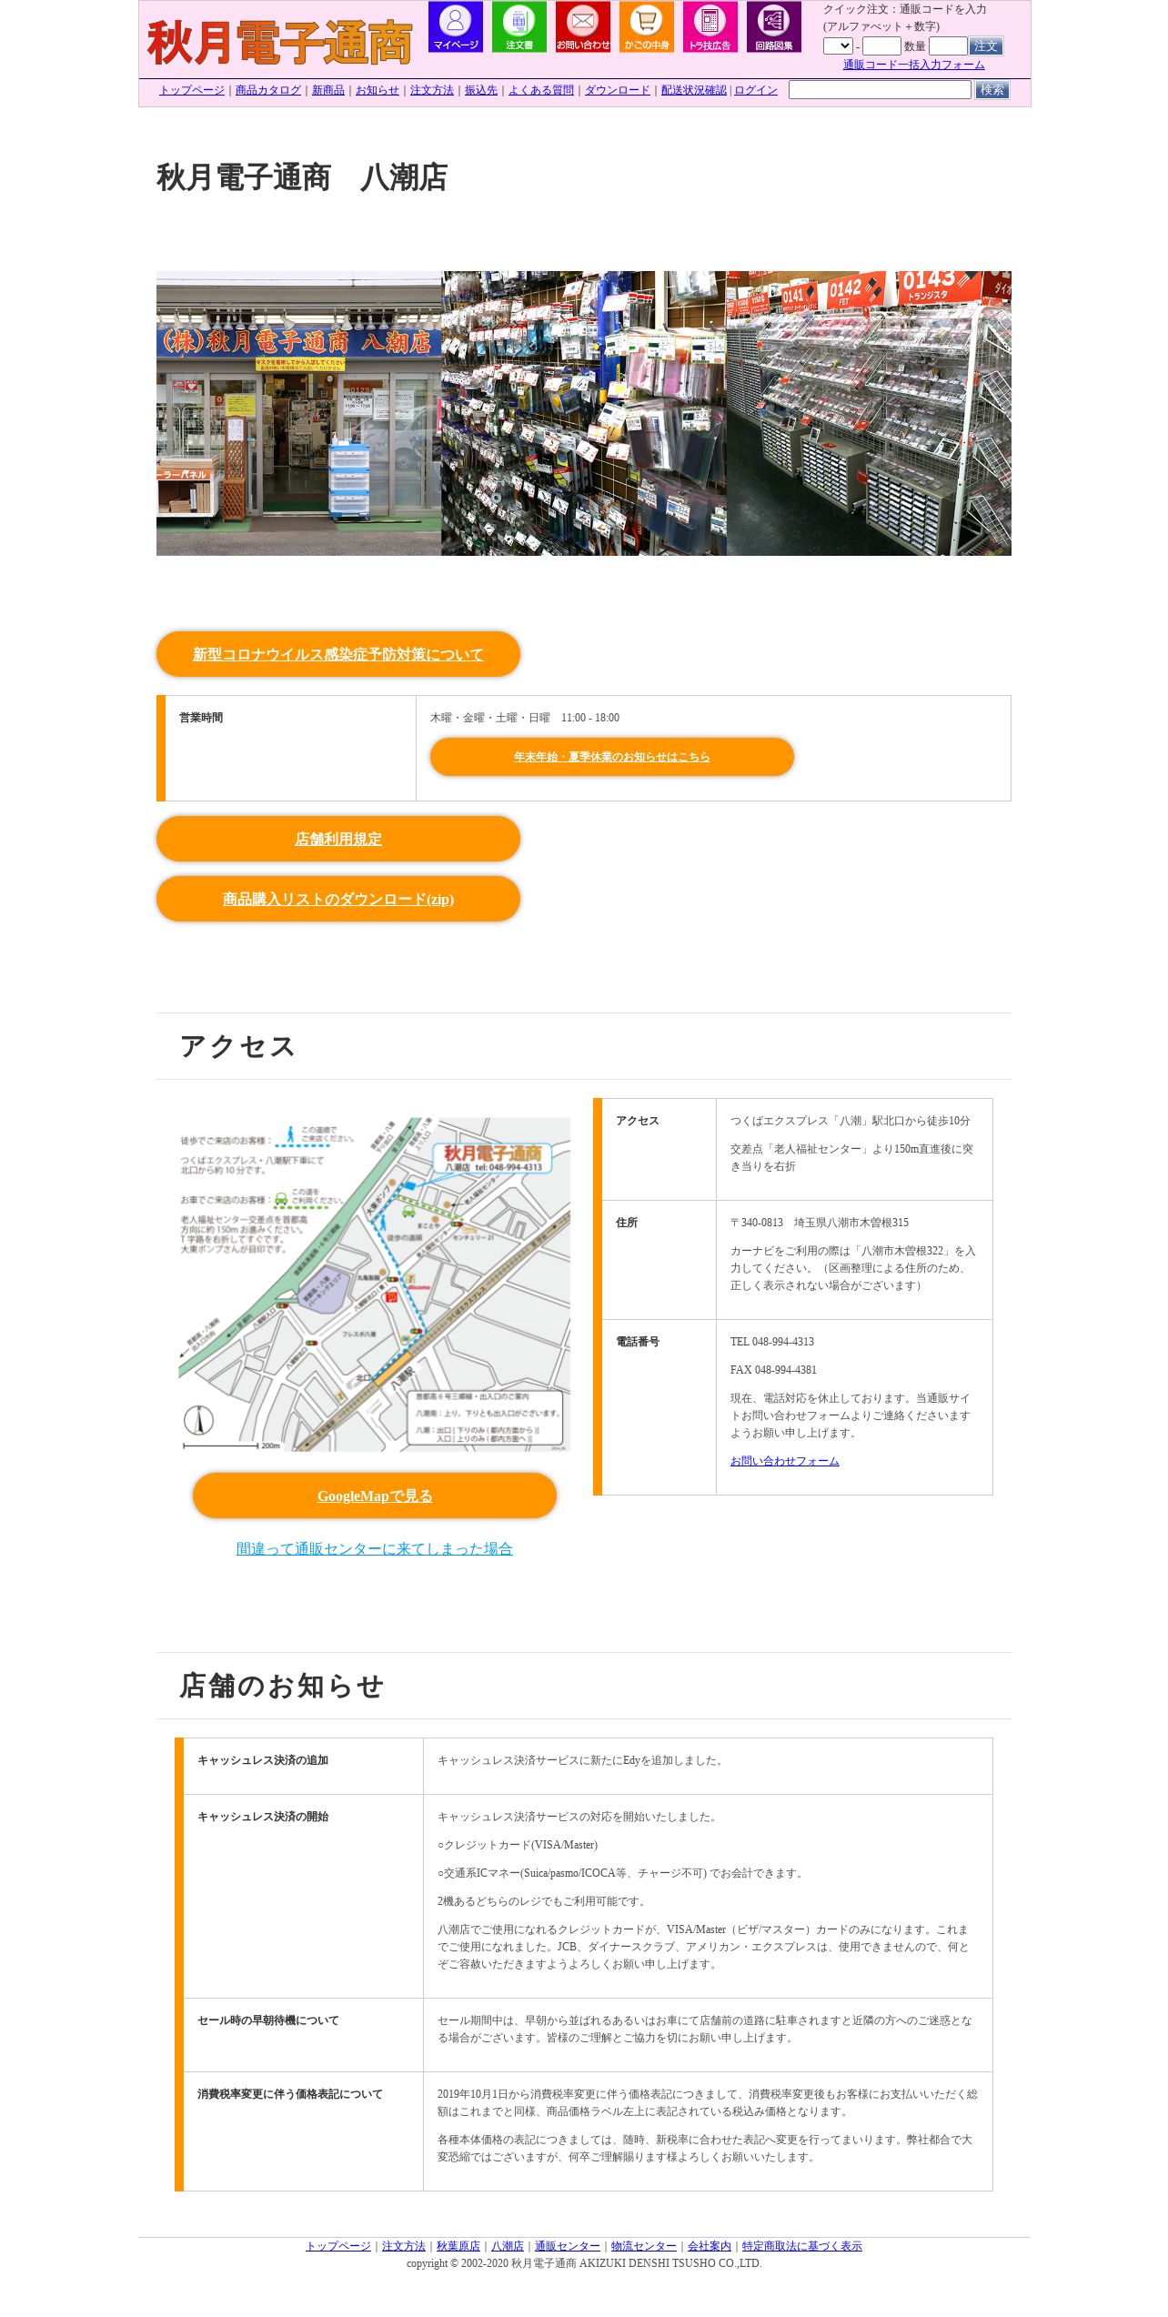Open footer 通販センター link
Image resolution: width=1168 pixels, height=2317 pixels.
pos(568,2246)
